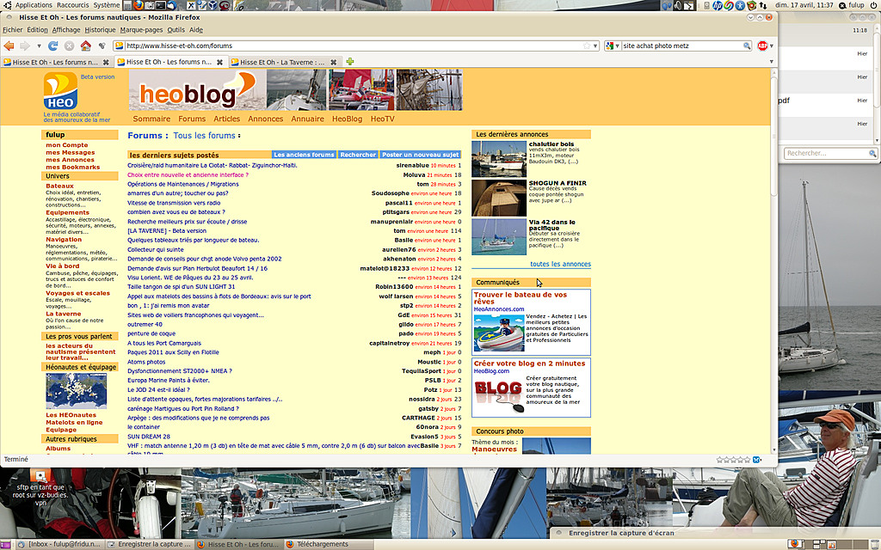Viewport: 881px width, 550px height.
Task: Click the rating stars in the status bar
Action: (733, 460)
